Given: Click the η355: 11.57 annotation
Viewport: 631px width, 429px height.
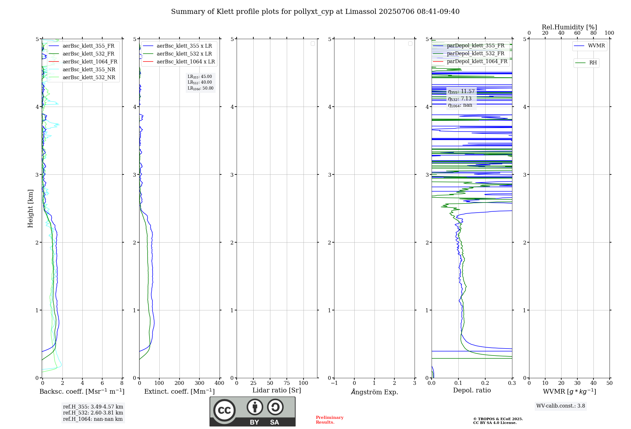Looking at the screenshot, I should pos(461,91).
